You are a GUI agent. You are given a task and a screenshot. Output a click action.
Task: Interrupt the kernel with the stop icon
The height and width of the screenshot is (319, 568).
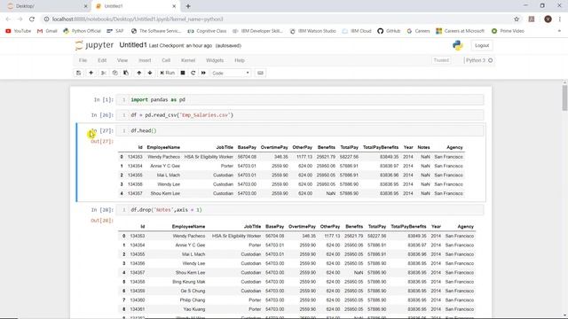click(x=183, y=73)
